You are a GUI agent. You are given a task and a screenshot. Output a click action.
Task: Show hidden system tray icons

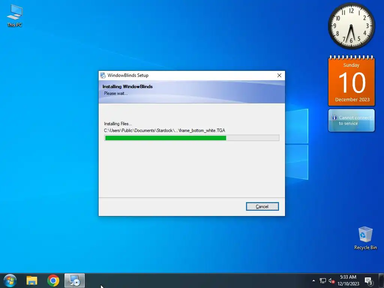click(x=313, y=280)
